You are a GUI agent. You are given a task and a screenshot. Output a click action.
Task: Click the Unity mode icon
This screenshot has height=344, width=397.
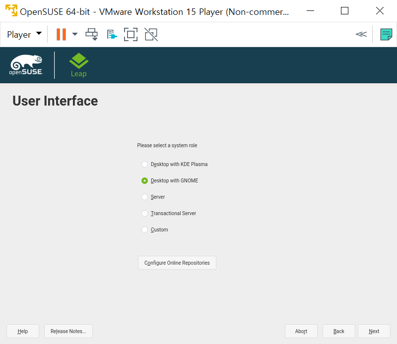(x=151, y=34)
